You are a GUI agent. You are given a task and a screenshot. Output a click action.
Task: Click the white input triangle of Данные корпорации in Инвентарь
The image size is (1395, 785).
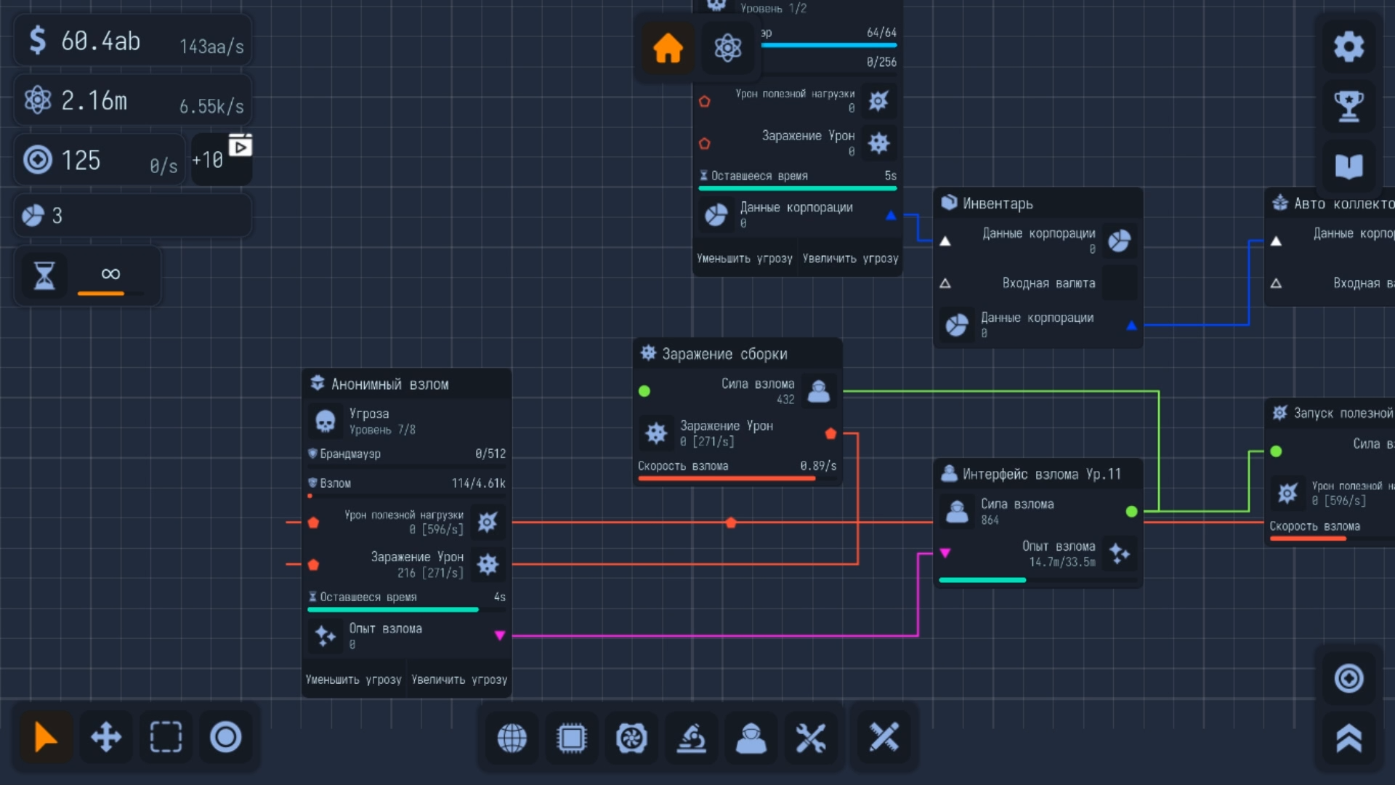tap(945, 241)
